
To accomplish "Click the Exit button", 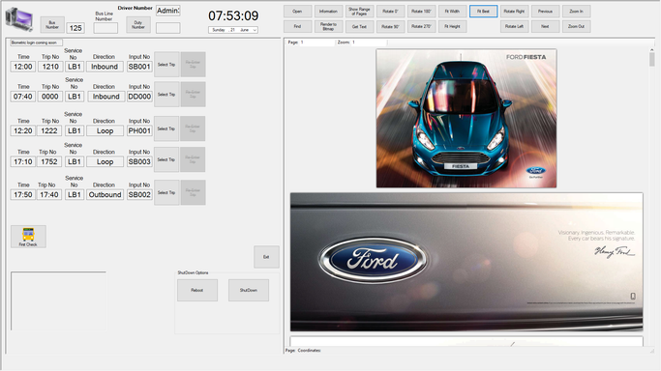I will tap(266, 257).
